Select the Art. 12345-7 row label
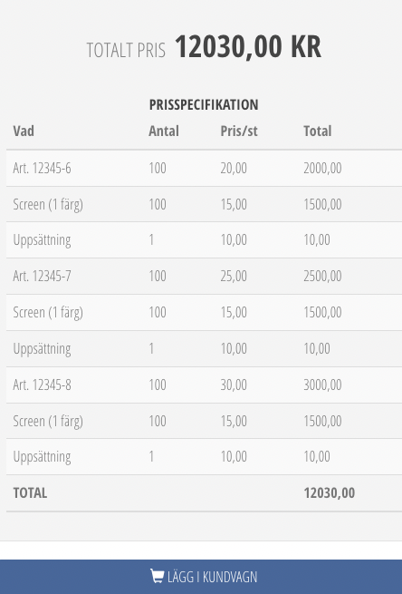Image resolution: width=402 pixels, height=594 pixels. point(42,276)
